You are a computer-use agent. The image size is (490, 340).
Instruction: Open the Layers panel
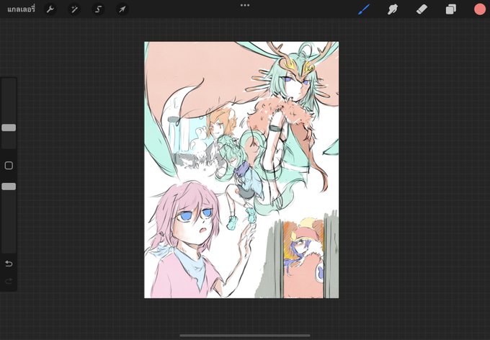450,9
